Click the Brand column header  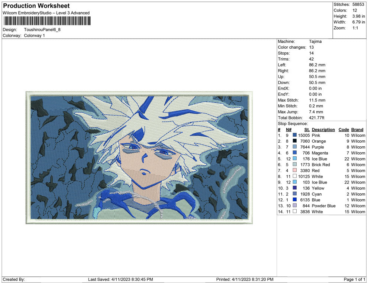[357, 129]
